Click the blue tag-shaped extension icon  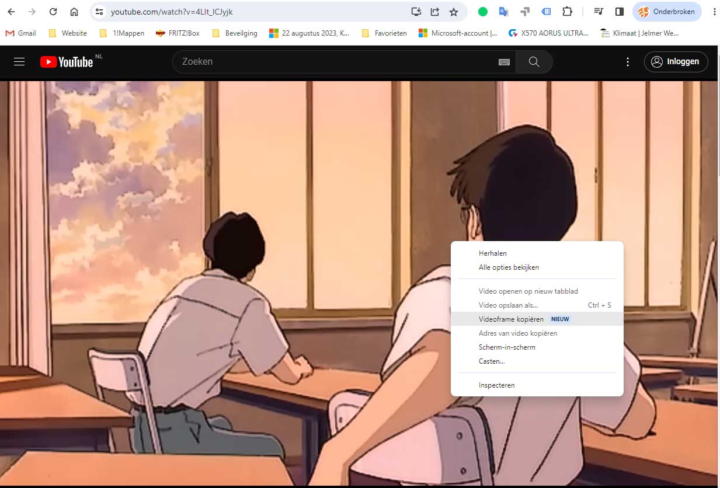coord(546,12)
